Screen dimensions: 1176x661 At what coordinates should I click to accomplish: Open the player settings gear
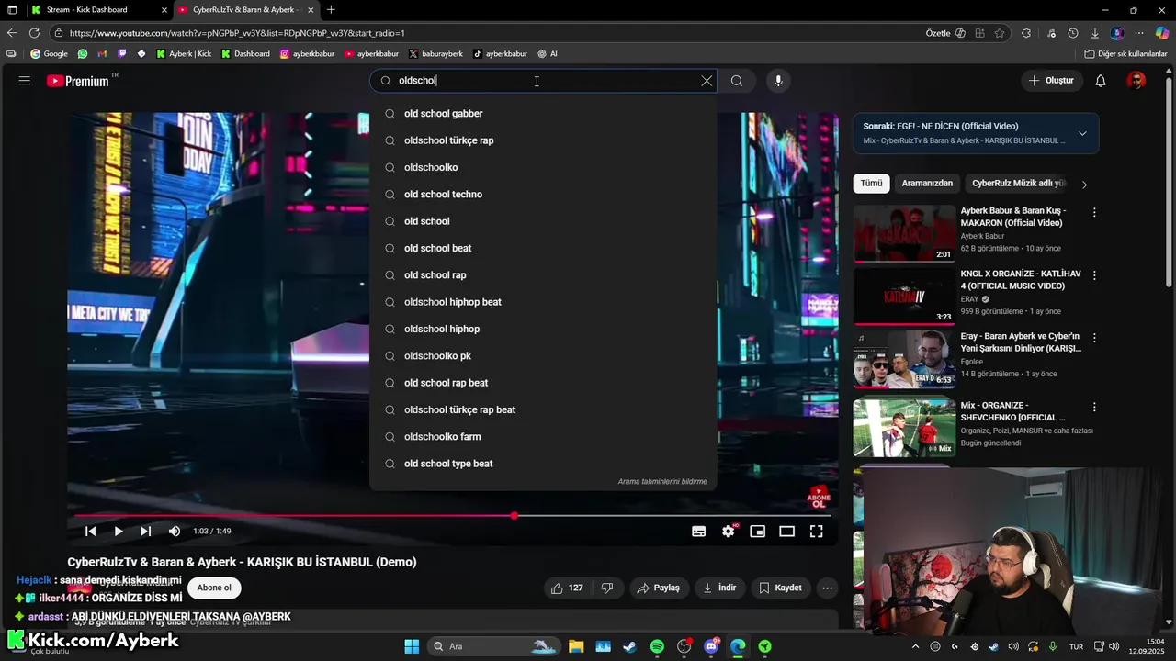(729, 531)
